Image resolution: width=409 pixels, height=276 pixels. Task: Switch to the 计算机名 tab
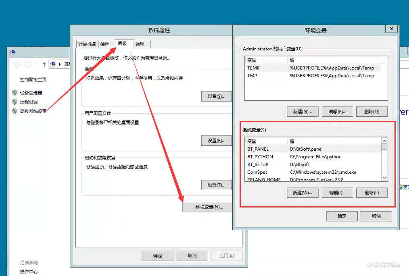click(x=88, y=44)
